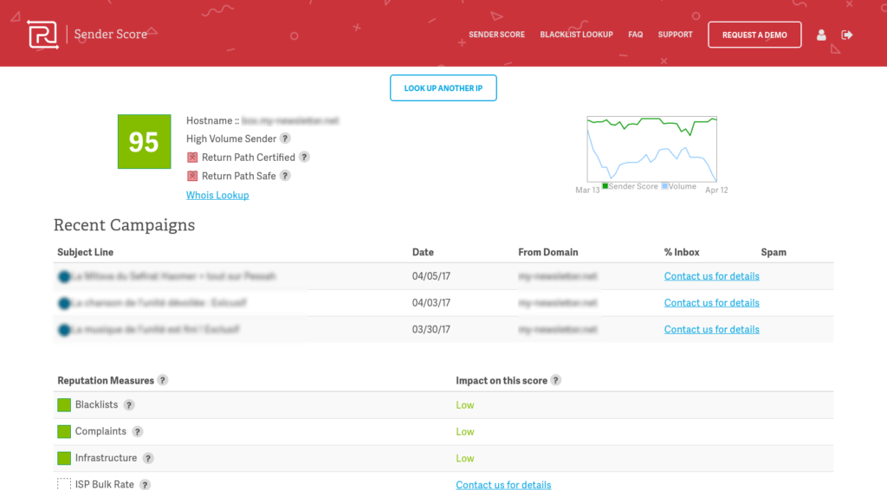Screen dimensions: 887x490
Task: Click the Spam column header
Action: [774, 253]
